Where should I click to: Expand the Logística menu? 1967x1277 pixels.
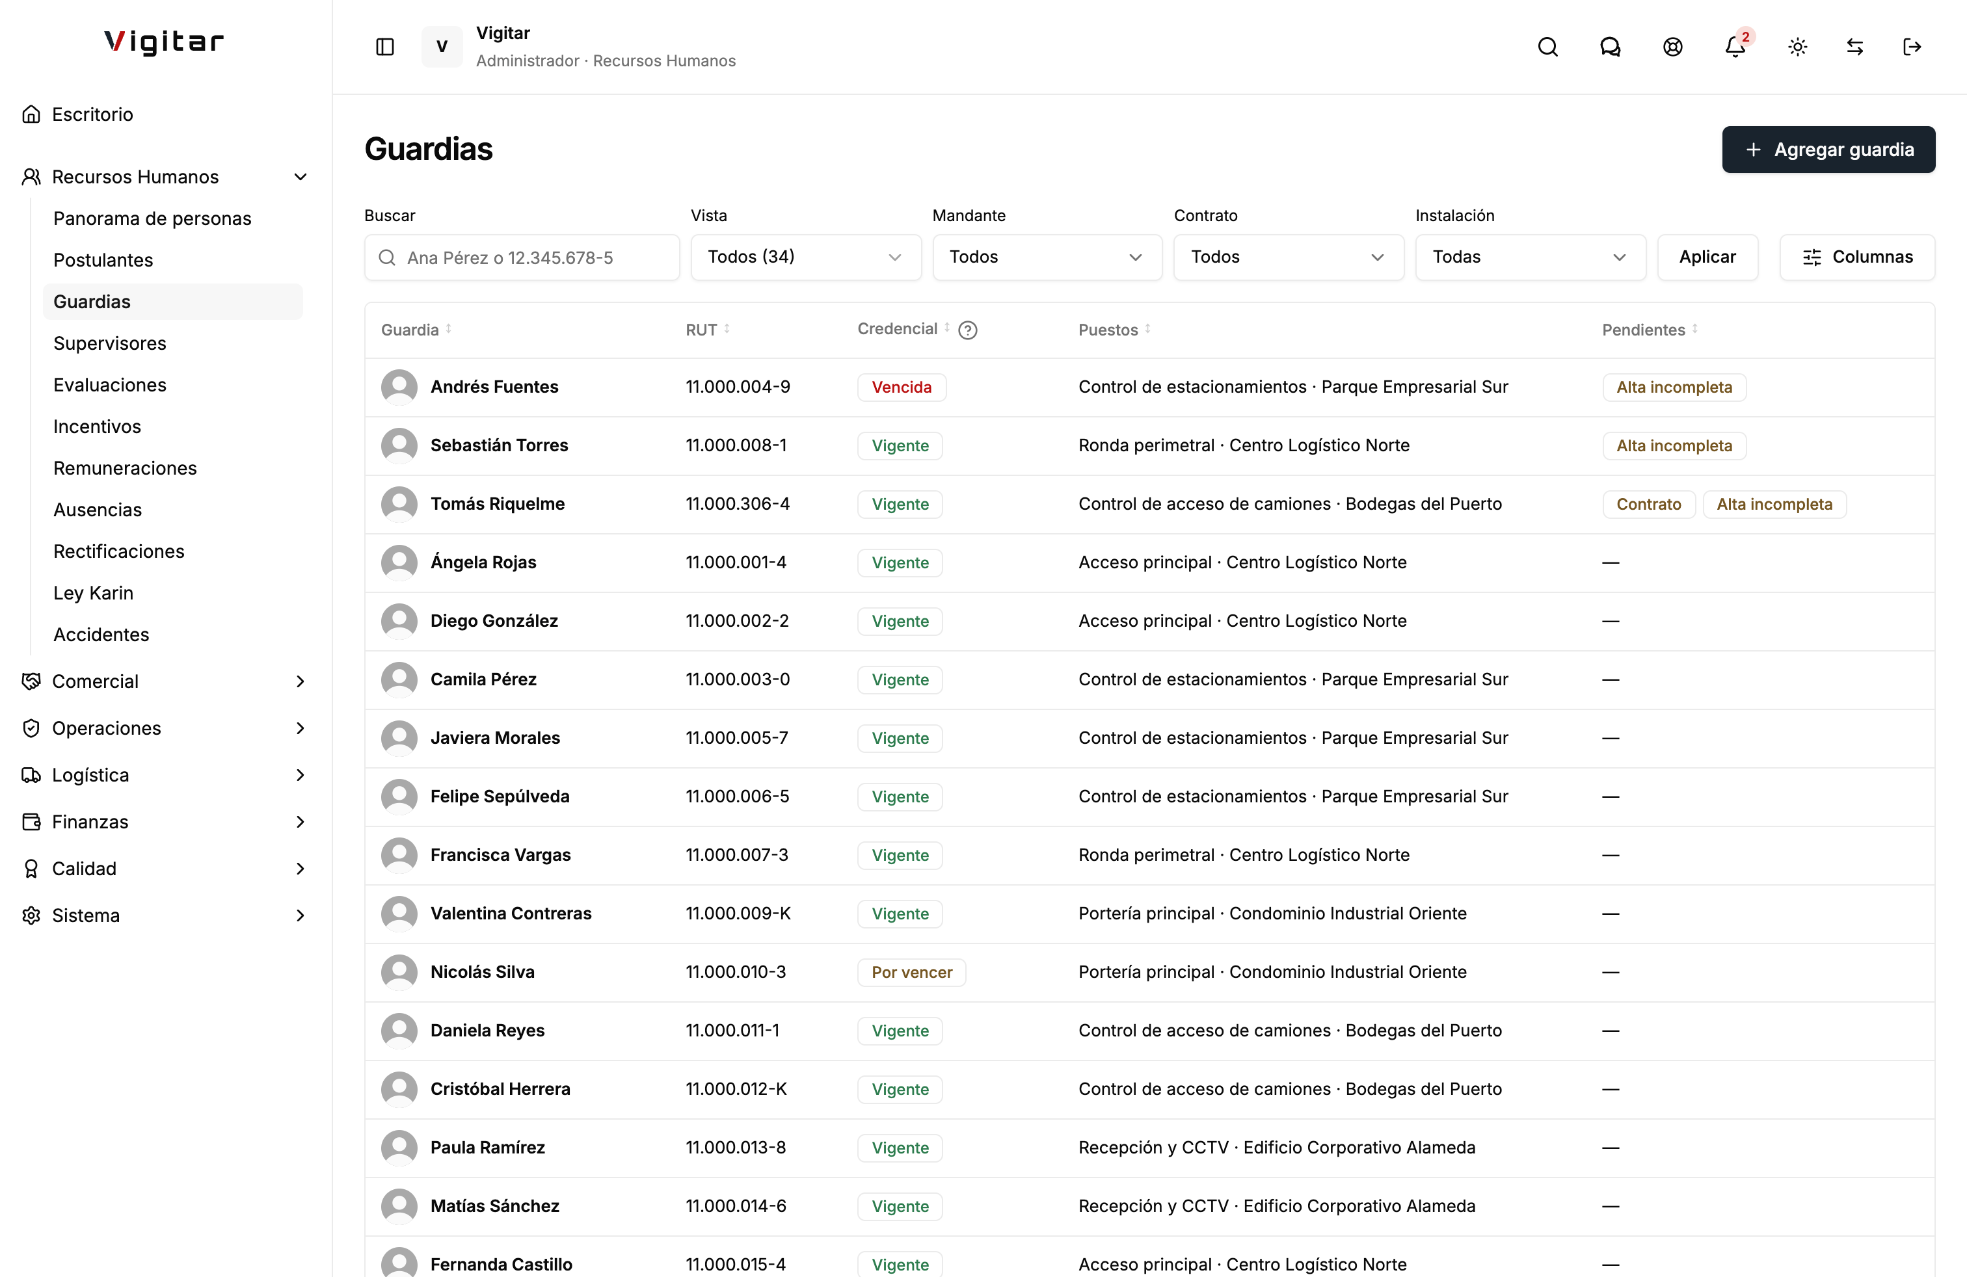coord(165,775)
